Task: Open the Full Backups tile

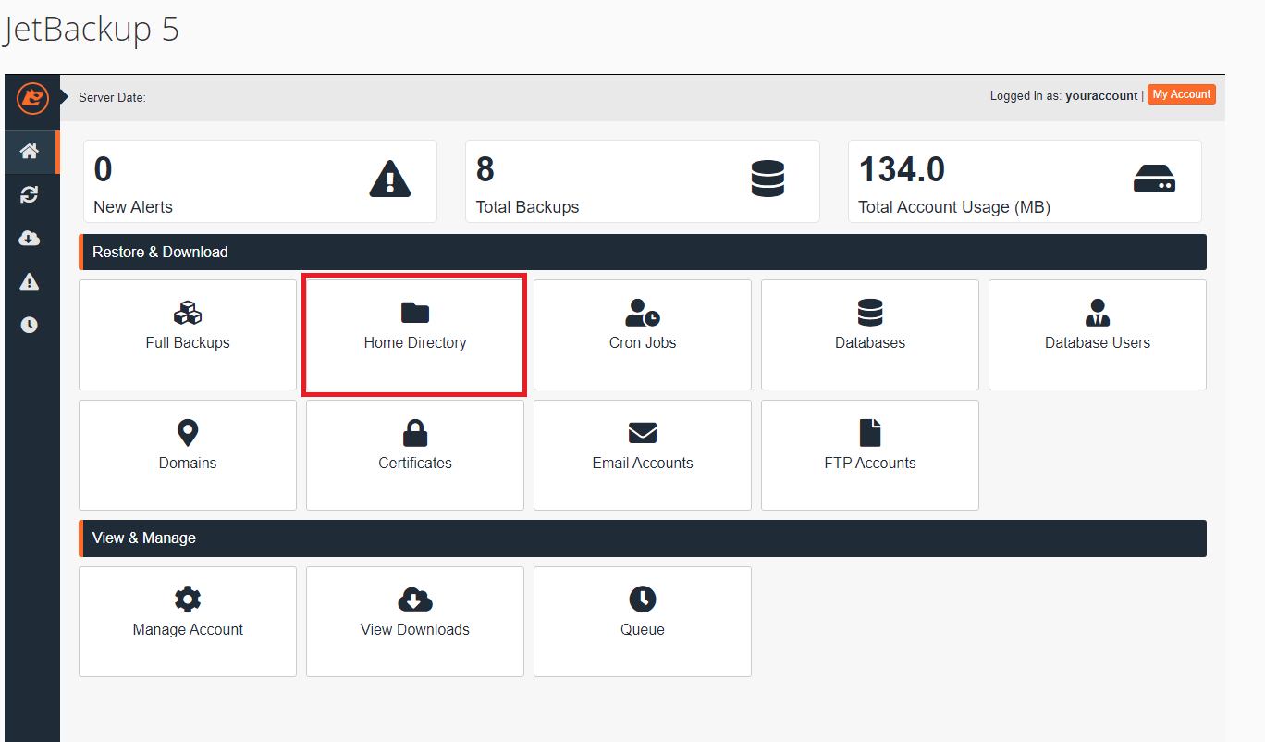Action: 188,335
